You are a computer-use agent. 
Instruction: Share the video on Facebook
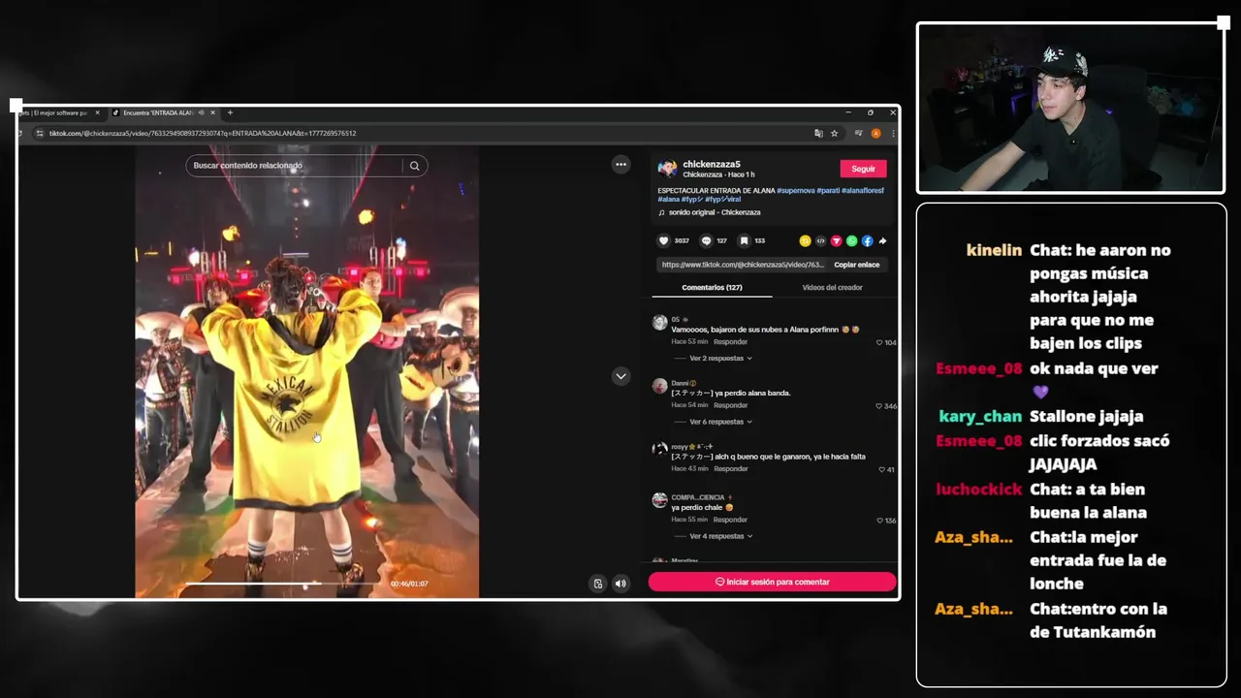867,240
